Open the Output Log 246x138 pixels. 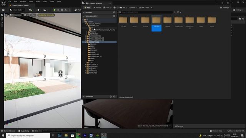pyautogui.click(x=24, y=131)
